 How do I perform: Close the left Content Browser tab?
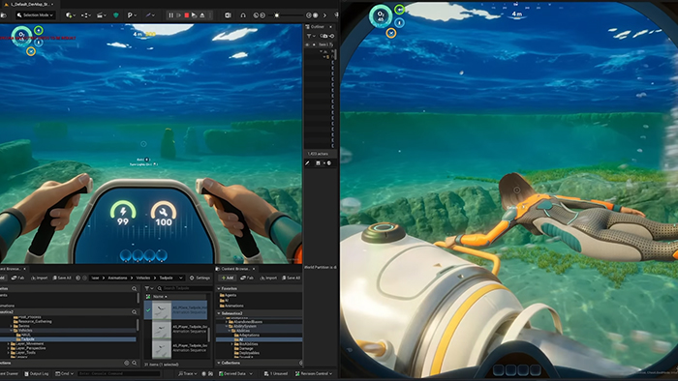(x=24, y=269)
